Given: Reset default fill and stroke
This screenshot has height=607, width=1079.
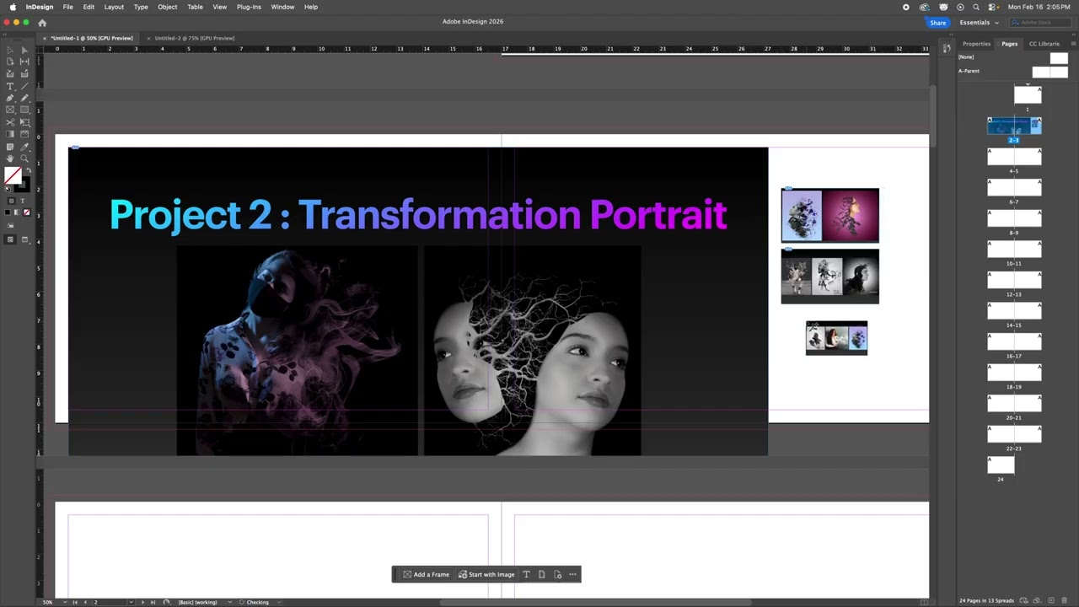Looking at the screenshot, I should tap(7, 190).
